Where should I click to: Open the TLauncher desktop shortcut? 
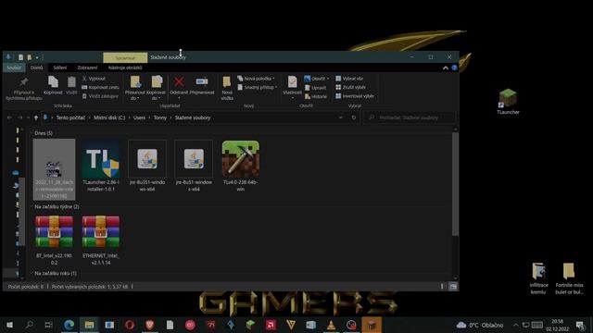(508, 102)
